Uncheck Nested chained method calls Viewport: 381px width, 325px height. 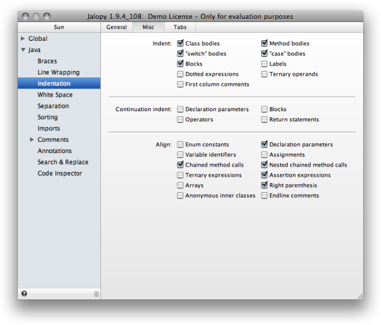[265, 165]
